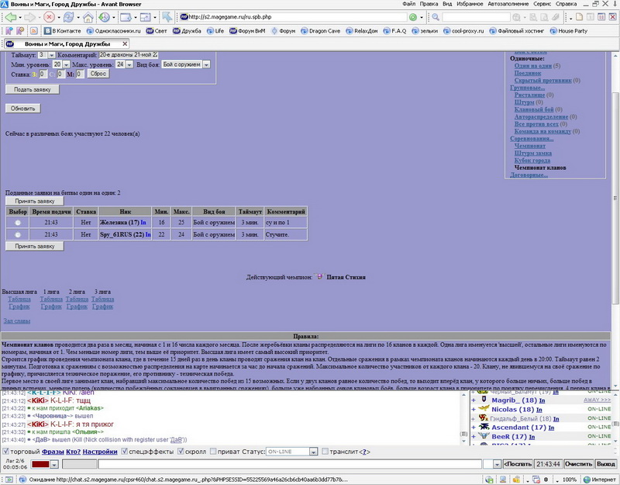Open the Избранное menu
Image resolution: width=620 pixels, height=485 pixels.
click(x=470, y=4)
